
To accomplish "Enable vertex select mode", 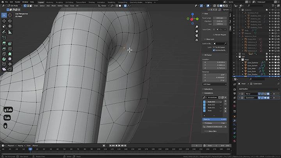I will (x=25, y=6).
